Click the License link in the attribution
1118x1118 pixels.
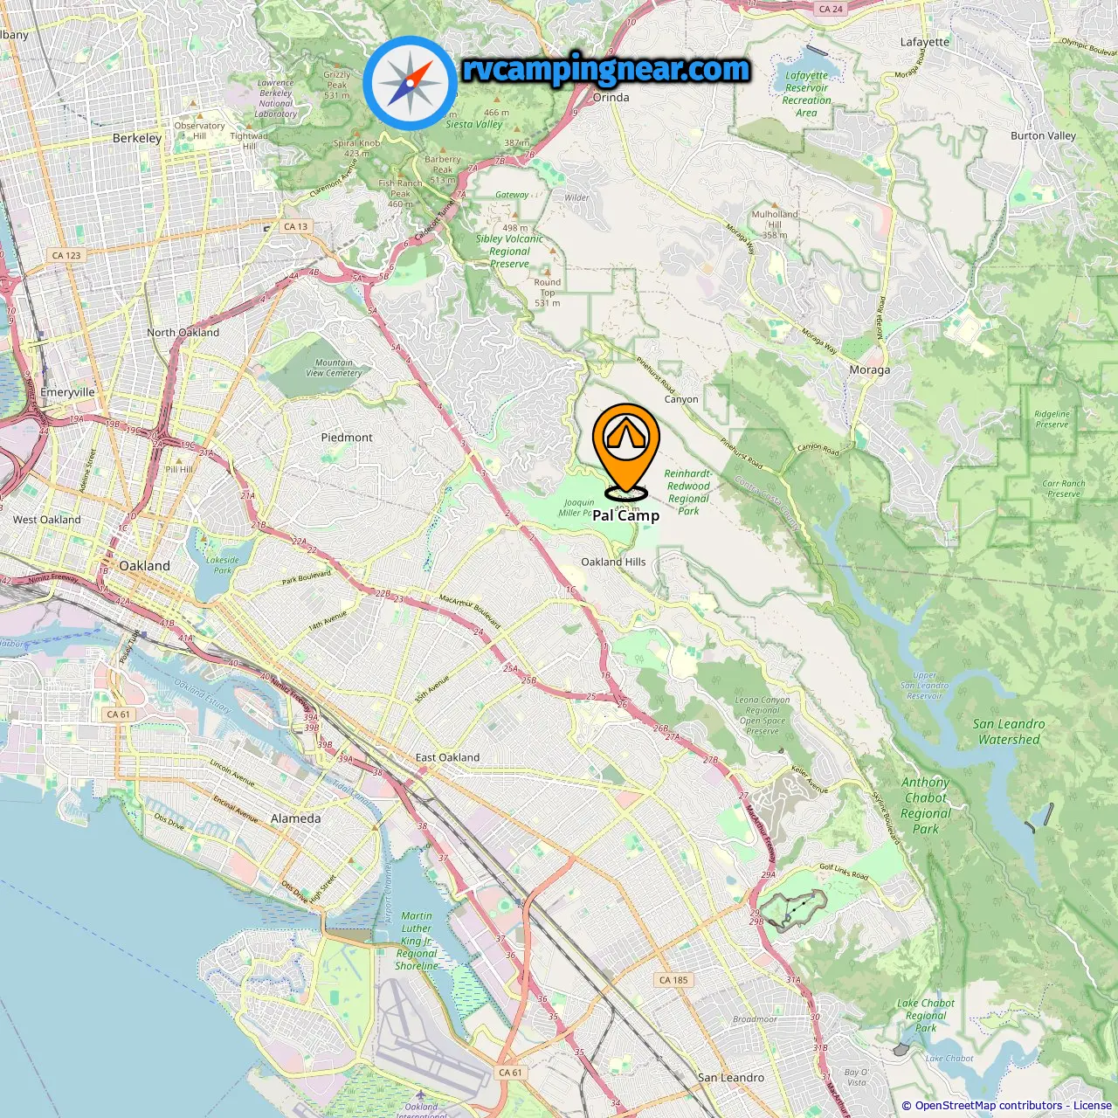[x=1092, y=1106]
